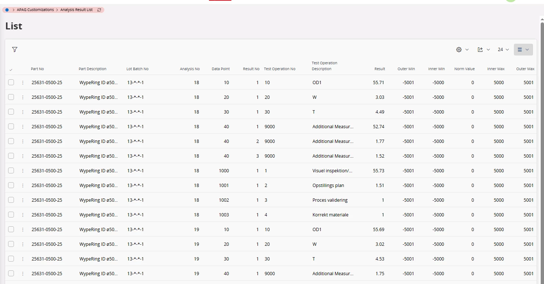Open the three-dot menu for result 3.02
The height and width of the screenshot is (284, 544).
pyautogui.click(x=23, y=244)
